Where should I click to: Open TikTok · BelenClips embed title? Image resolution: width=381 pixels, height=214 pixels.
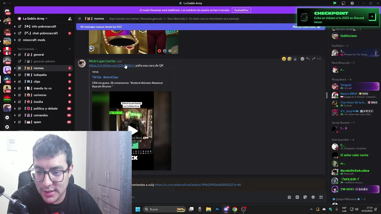105,77
